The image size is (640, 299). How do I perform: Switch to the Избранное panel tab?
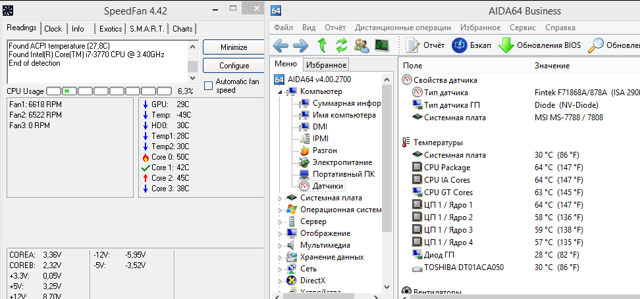point(325,64)
